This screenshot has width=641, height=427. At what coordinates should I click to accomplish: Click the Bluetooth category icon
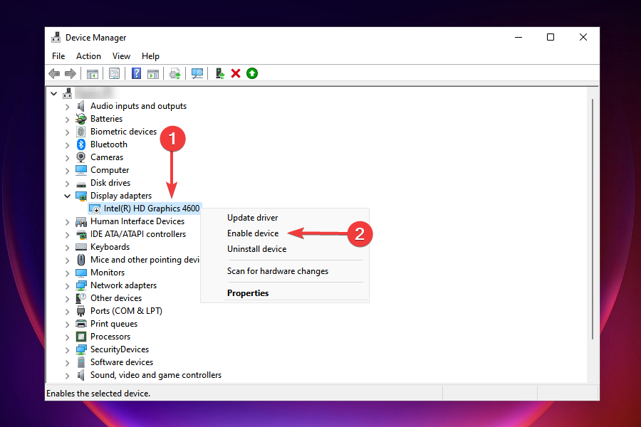coord(81,144)
